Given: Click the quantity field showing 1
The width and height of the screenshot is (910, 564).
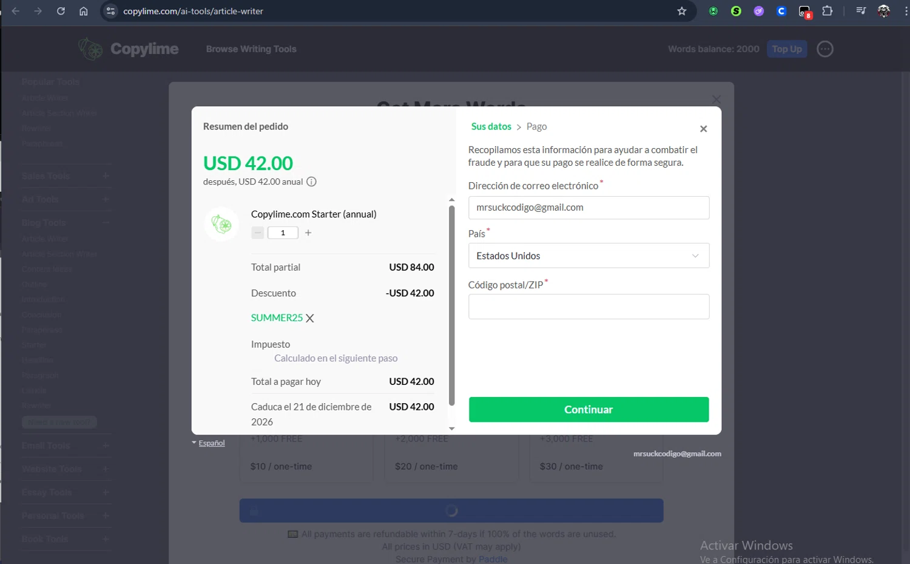Looking at the screenshot, I should coord(283,233).
